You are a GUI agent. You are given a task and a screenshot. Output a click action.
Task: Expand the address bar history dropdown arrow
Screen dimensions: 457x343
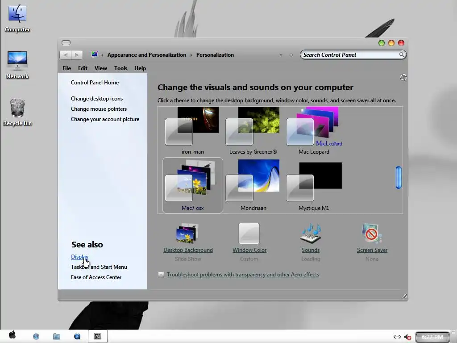pos(281,55)
